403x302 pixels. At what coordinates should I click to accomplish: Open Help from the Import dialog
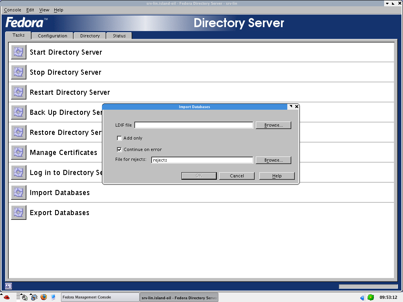277,176
